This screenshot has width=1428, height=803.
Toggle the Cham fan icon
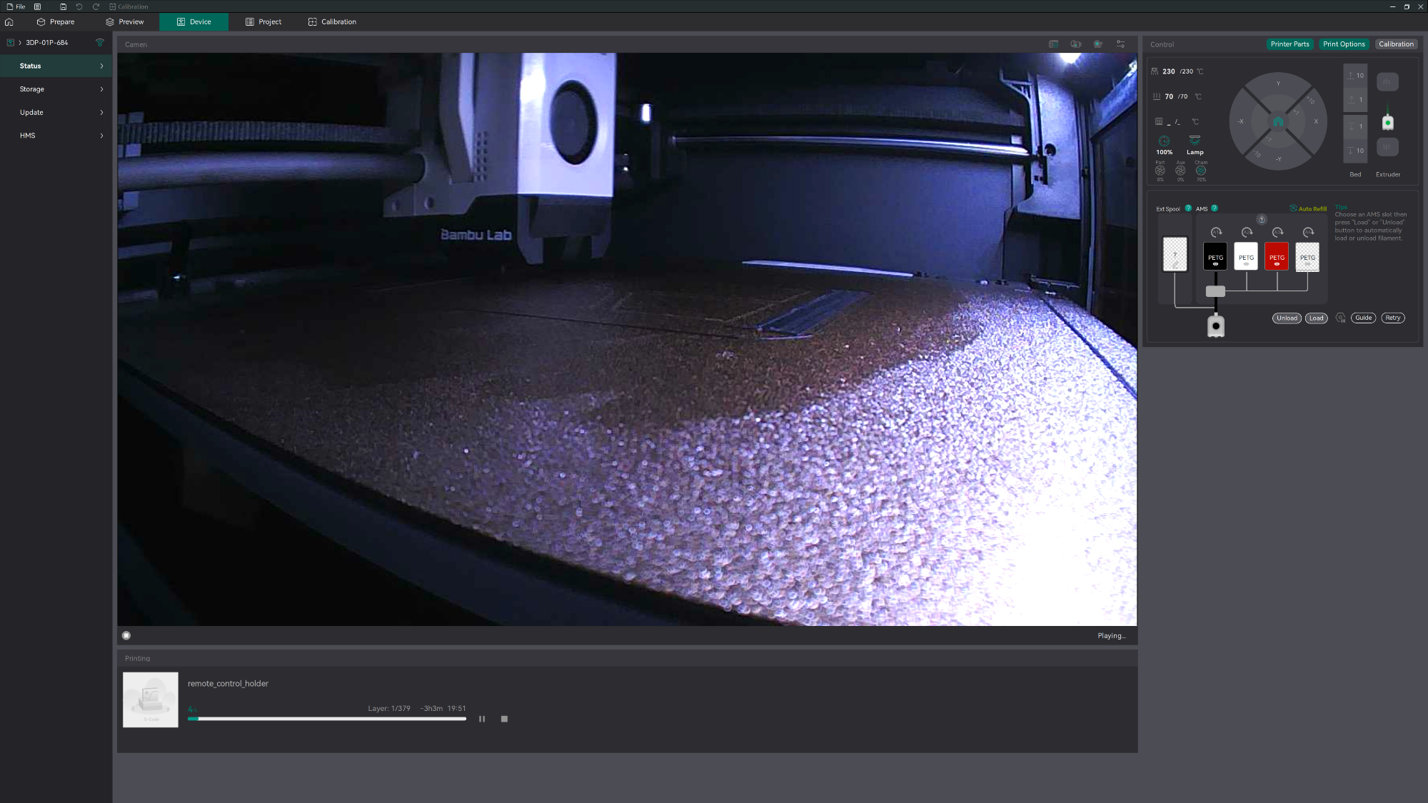tap(1201, 171)
